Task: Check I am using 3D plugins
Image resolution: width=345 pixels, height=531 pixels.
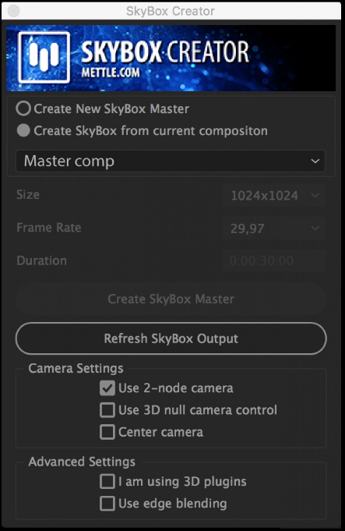Action: 107,482
